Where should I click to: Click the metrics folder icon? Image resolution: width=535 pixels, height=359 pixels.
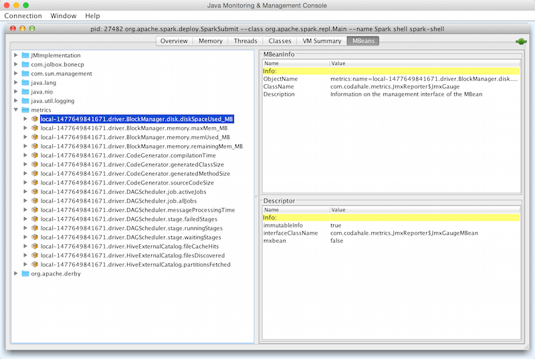coord(25,110)
